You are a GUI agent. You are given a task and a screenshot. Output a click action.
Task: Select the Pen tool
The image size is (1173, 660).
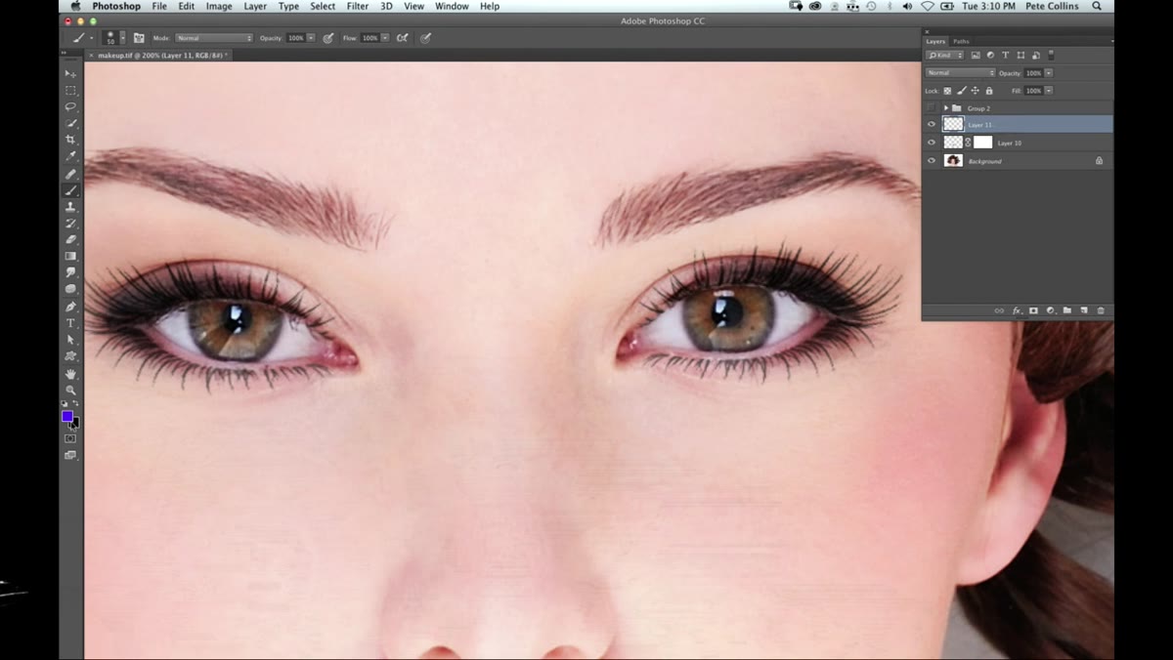[x=70, y=307]
